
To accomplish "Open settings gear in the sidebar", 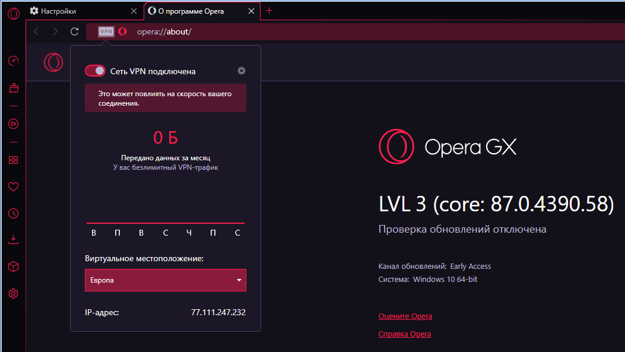I will (x=14, y=293).
